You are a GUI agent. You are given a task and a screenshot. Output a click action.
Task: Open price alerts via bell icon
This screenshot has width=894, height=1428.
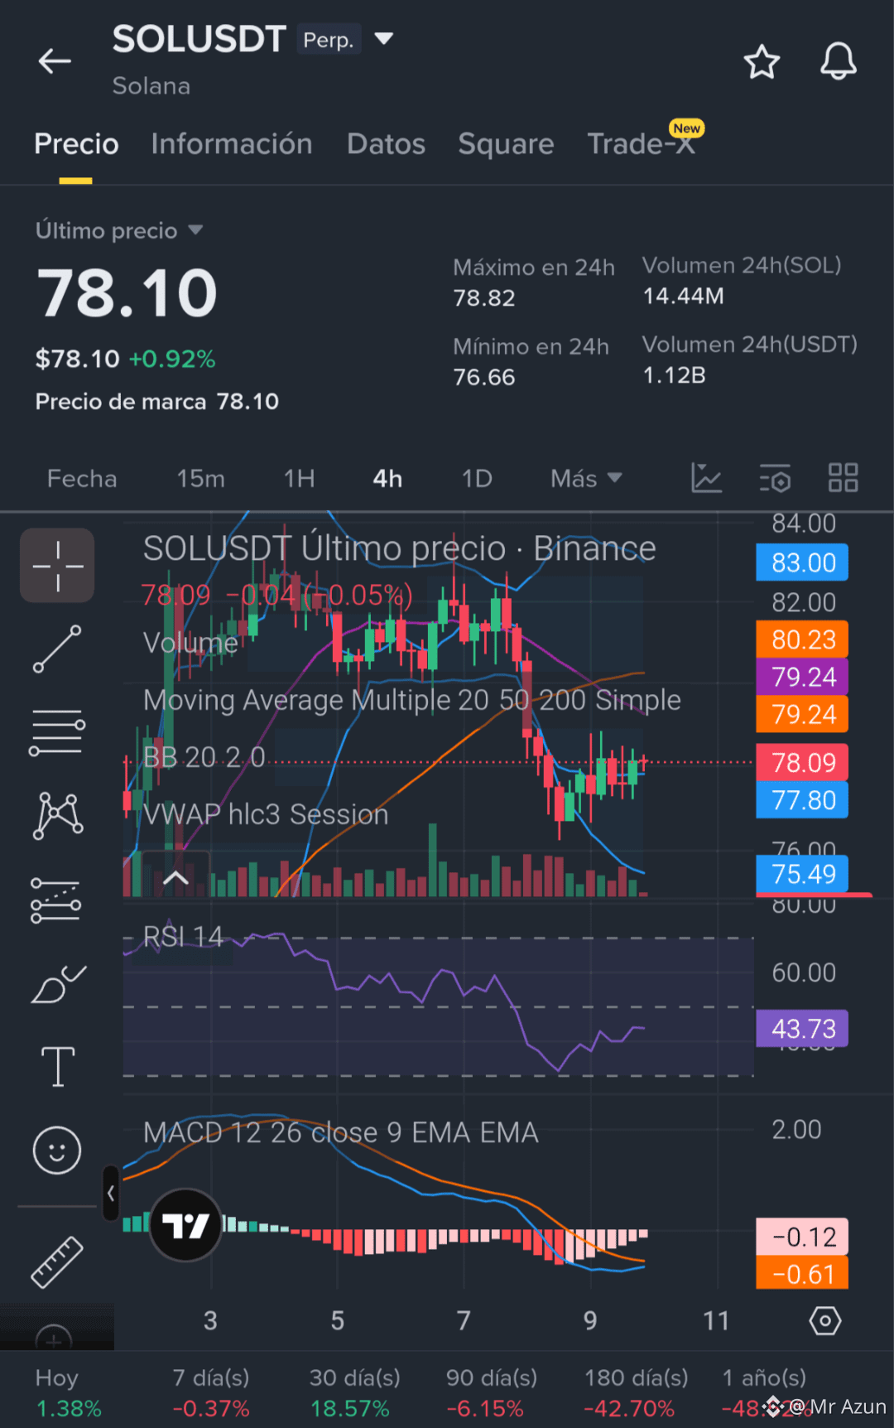pos(838,61)
